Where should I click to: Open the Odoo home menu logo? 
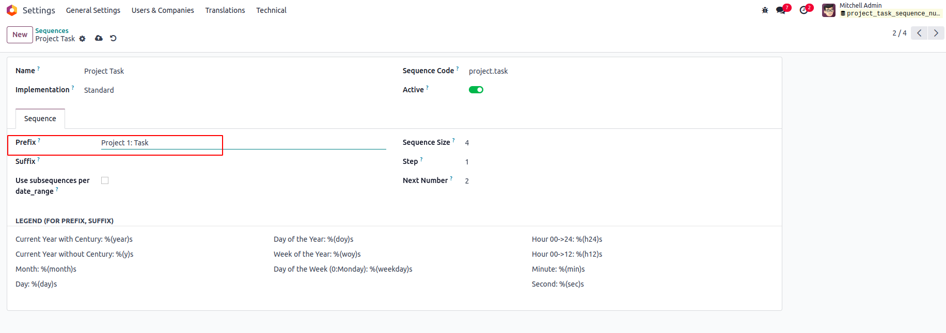[12, 10]
